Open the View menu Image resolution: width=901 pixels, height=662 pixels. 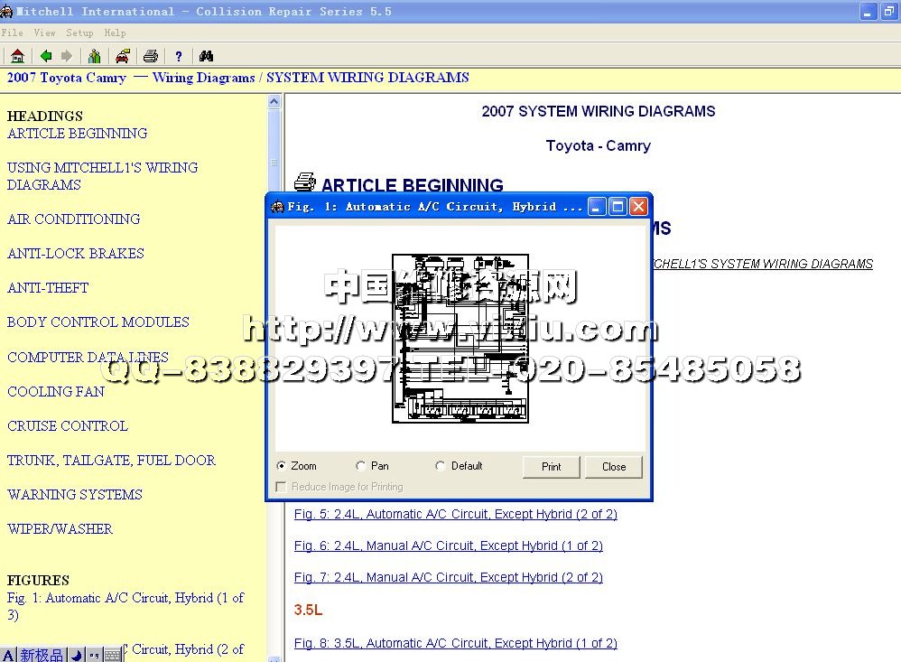[x=44, y=33]
